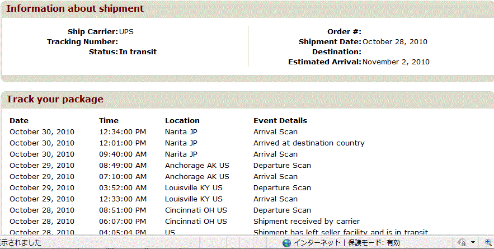Screen dimensions: 494x249
Task: Click the Shipment Date October 28, 2010 value
Action: 395,42
